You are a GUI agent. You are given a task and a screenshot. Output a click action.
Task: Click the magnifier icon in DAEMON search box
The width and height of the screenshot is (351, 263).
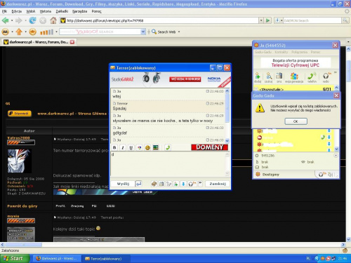point(345,20)
